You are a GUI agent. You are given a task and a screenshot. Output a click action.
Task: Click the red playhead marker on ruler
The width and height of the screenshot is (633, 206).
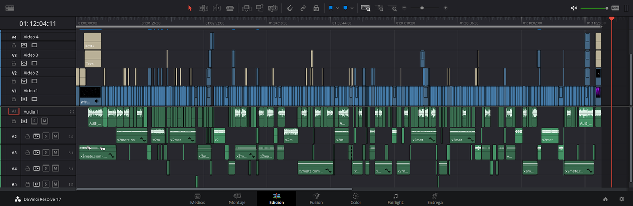[x=611, y=19]
